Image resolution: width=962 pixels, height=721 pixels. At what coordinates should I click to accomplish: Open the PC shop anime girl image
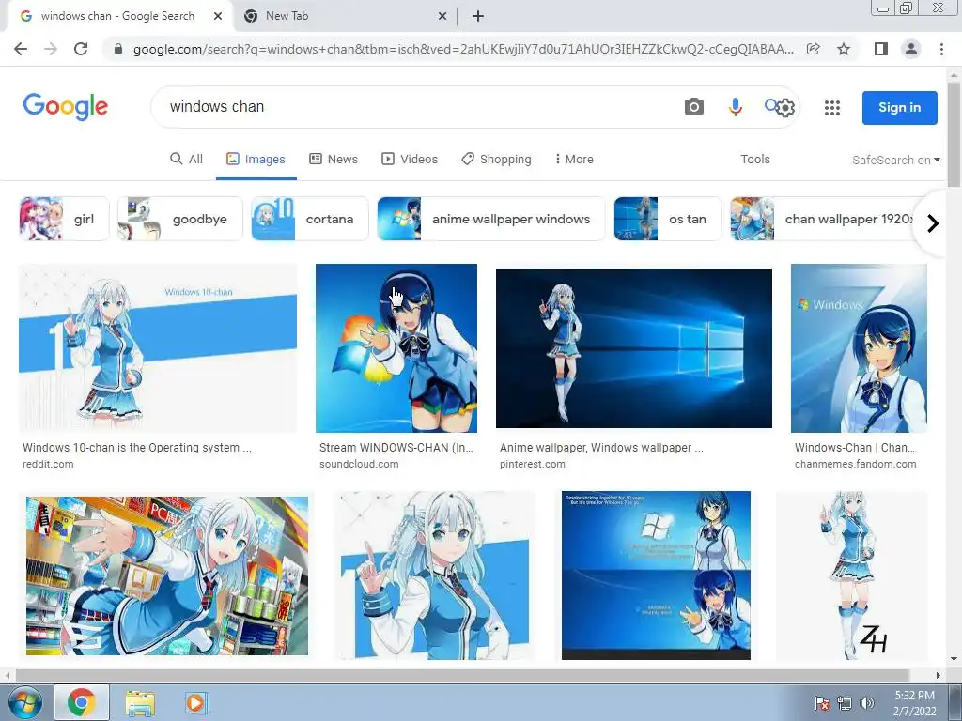click(167, 575)
